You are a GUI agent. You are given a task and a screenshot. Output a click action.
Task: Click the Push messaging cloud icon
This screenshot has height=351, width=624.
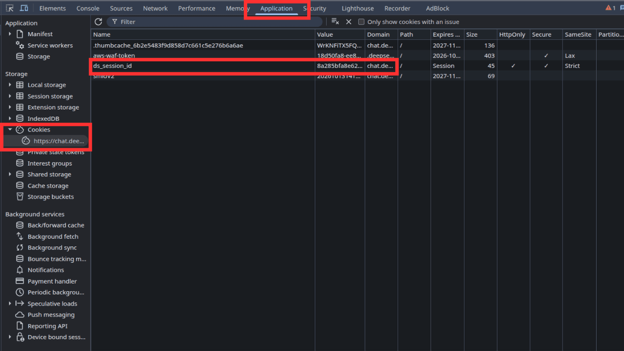[20, 315]
